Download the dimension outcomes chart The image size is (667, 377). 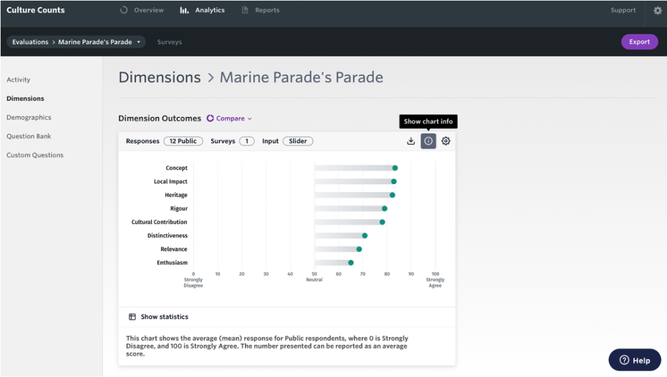point(410,141)
